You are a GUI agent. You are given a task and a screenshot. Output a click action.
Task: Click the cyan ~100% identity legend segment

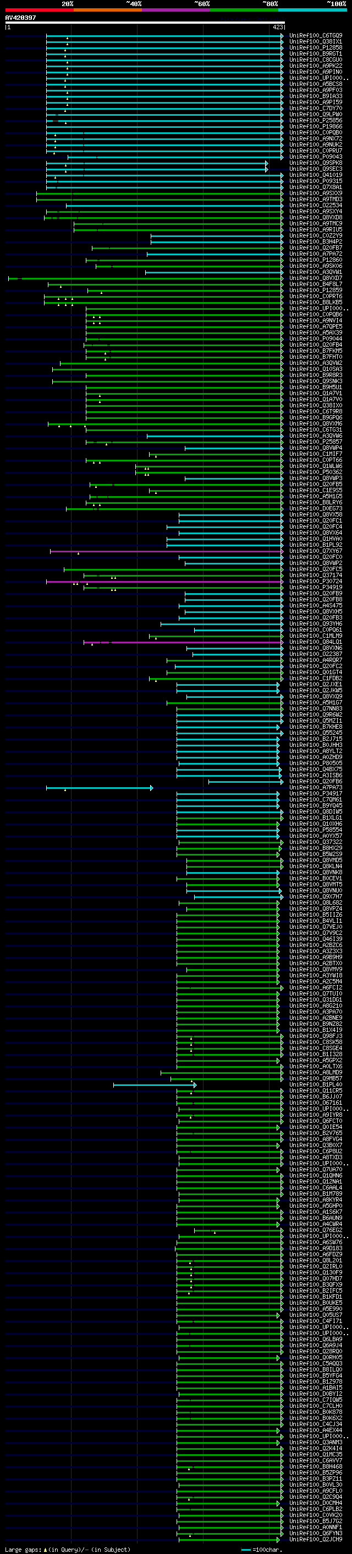click(313, 10)
